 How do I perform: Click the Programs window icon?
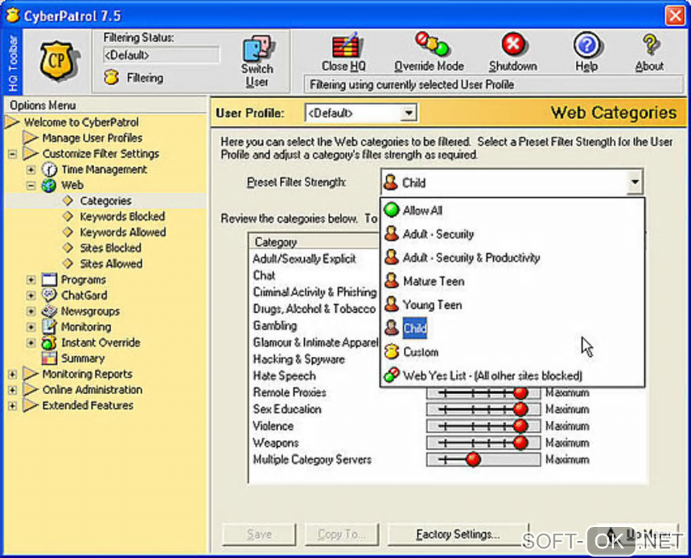49,280
